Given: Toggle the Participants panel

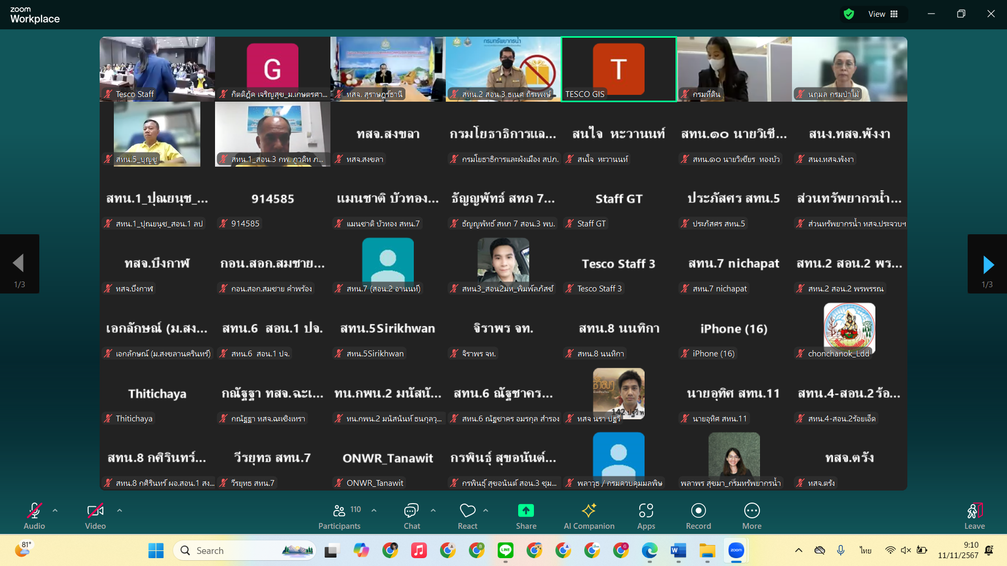Looking at the screenshot, I should pos(339,516).
